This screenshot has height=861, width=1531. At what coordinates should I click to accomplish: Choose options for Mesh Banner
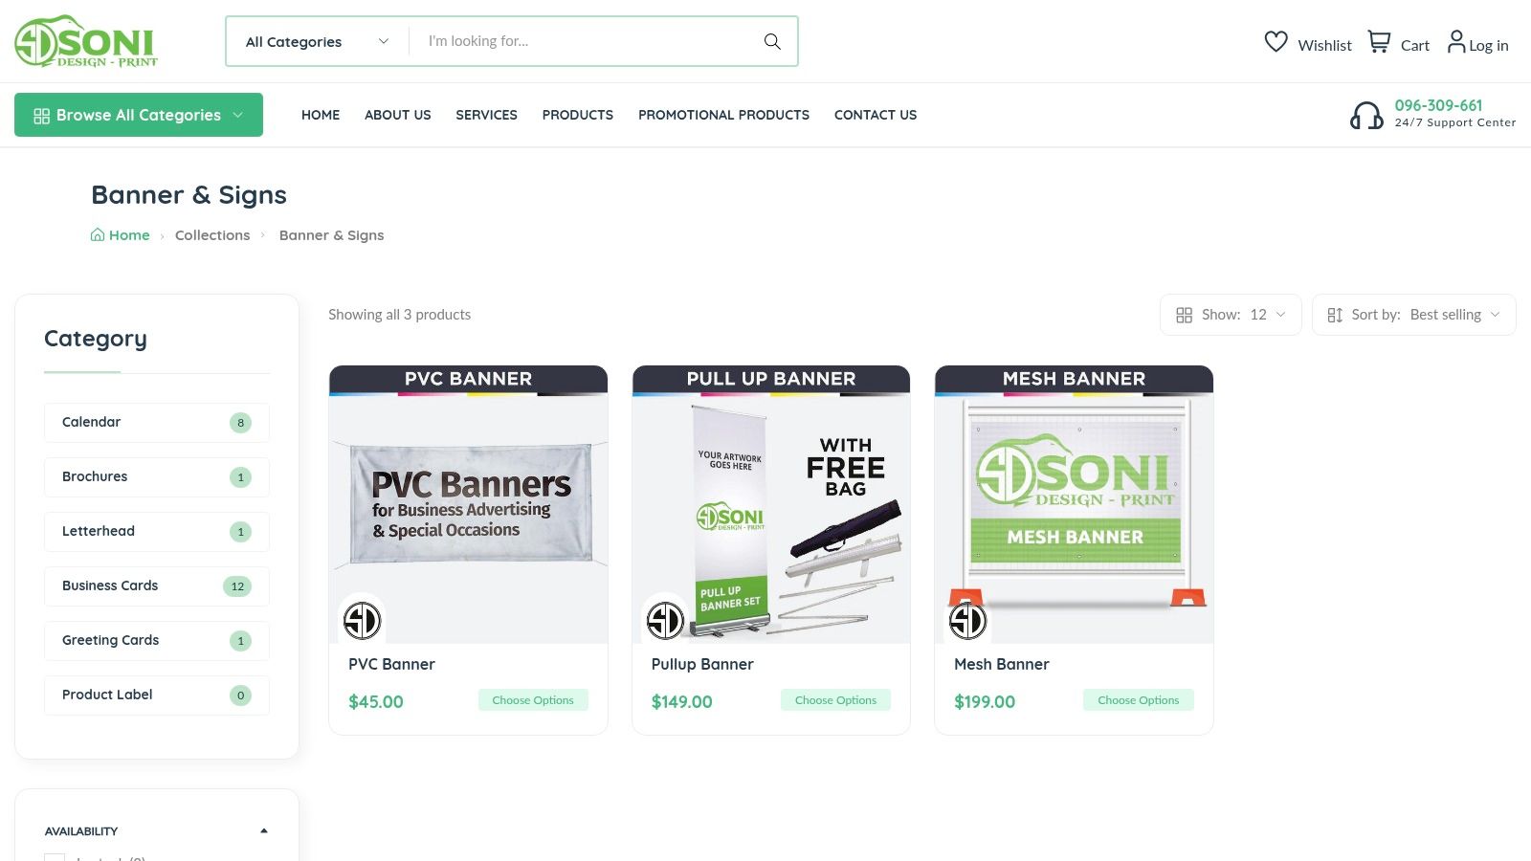tap(1139, 700)
